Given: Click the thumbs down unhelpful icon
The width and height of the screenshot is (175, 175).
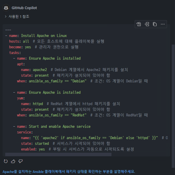Looking at the screenshot, I should (21, 161).
